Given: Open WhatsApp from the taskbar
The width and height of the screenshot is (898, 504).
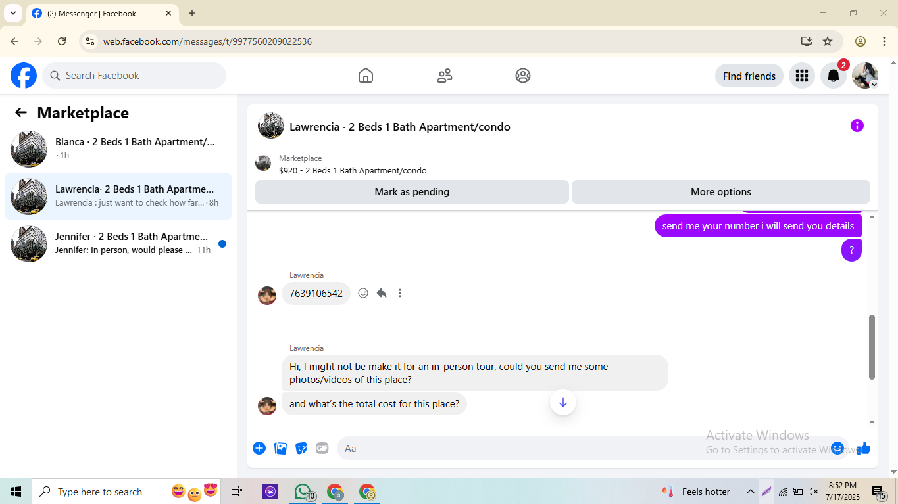Looking at the screenshot, I should [x=303, y=492].
